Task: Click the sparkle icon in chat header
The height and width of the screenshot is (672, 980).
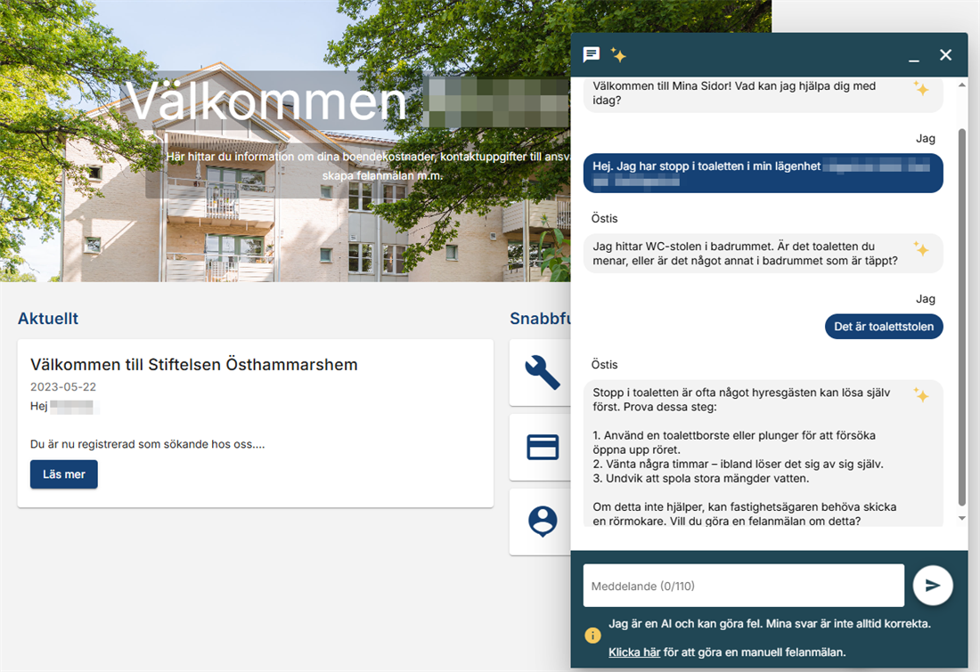Action: point(618,55)
